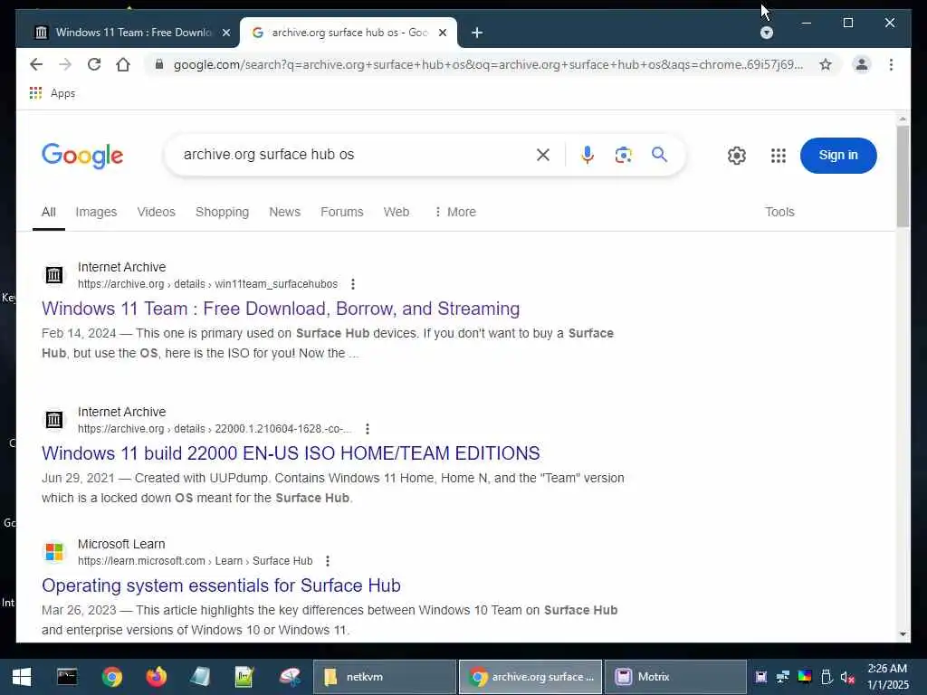Launch Firefox from the taskbar
The width and height of the screenshot is (927, 695).
pos(157,677)
